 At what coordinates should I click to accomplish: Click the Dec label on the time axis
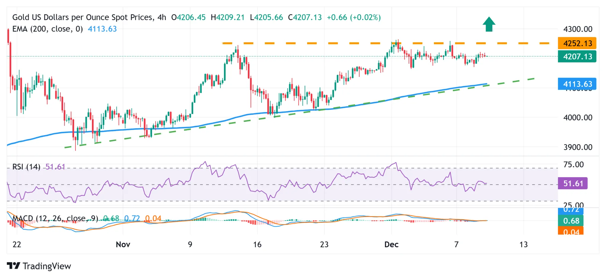(x=392, y=245)
